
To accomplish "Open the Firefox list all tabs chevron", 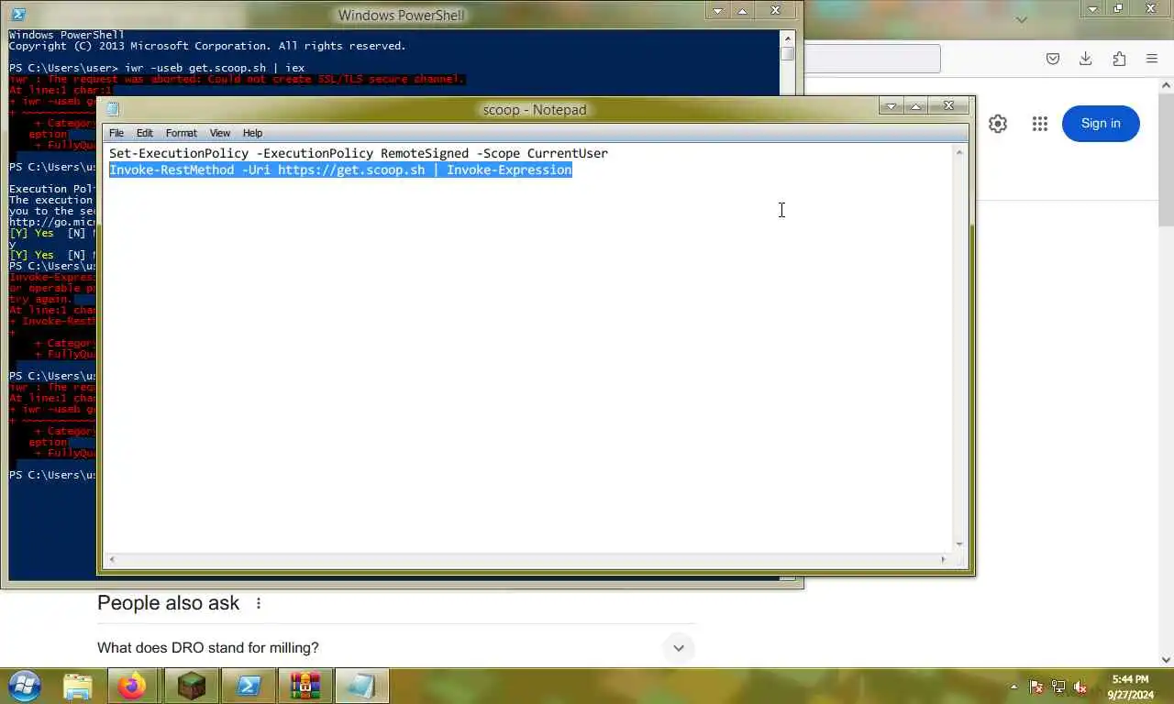I will tap(1022, 18).
